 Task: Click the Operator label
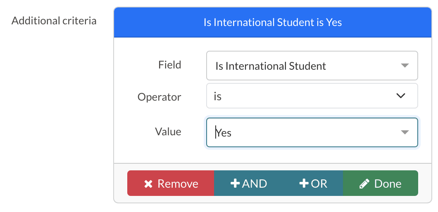coord(159,97)
